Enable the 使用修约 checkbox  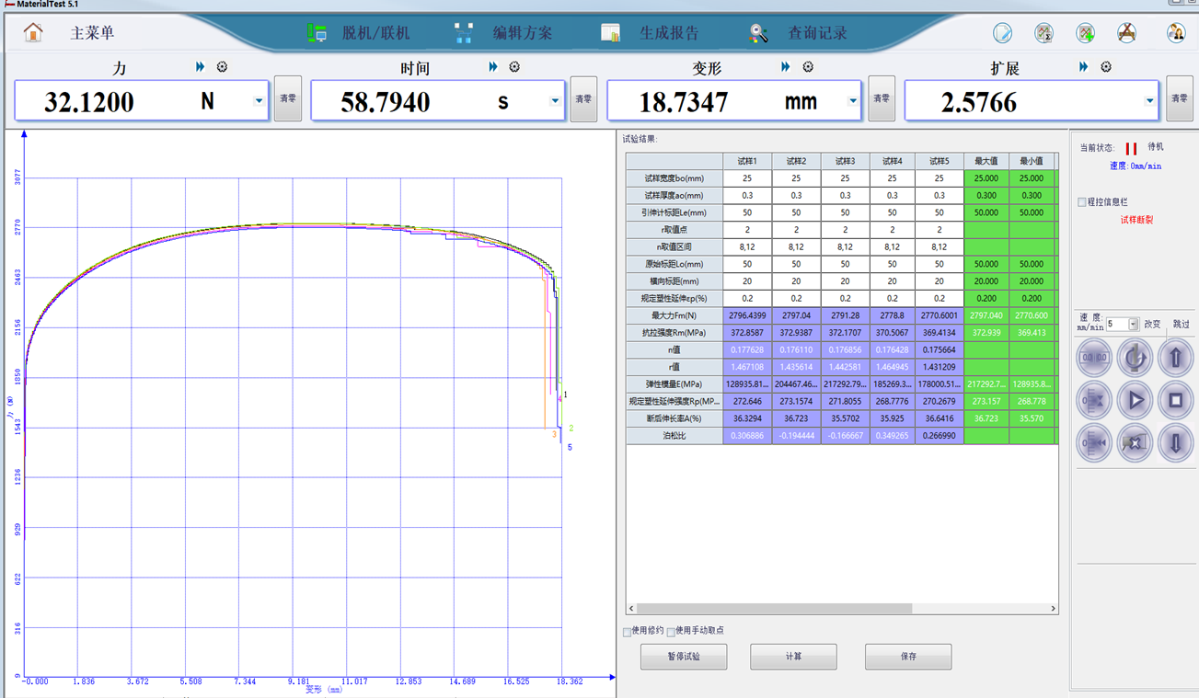[628, 632]
